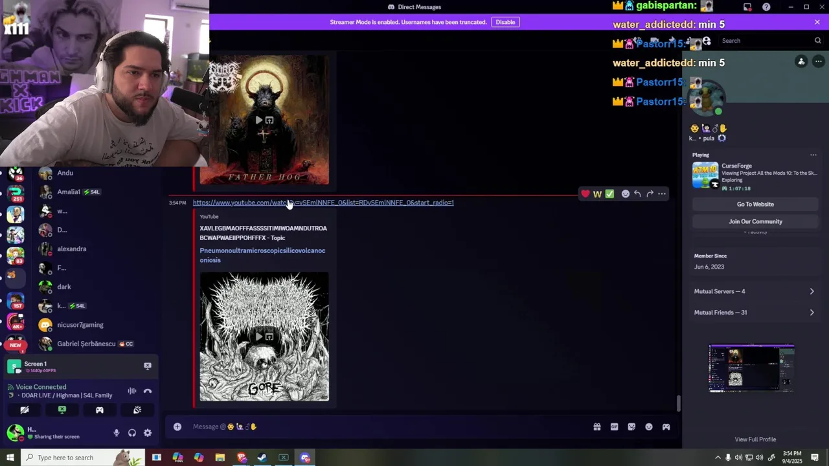The height and width of the screenshot is (466, 829).
Task: Expand Mutual Servers — 4
Action: pos(755,291)
